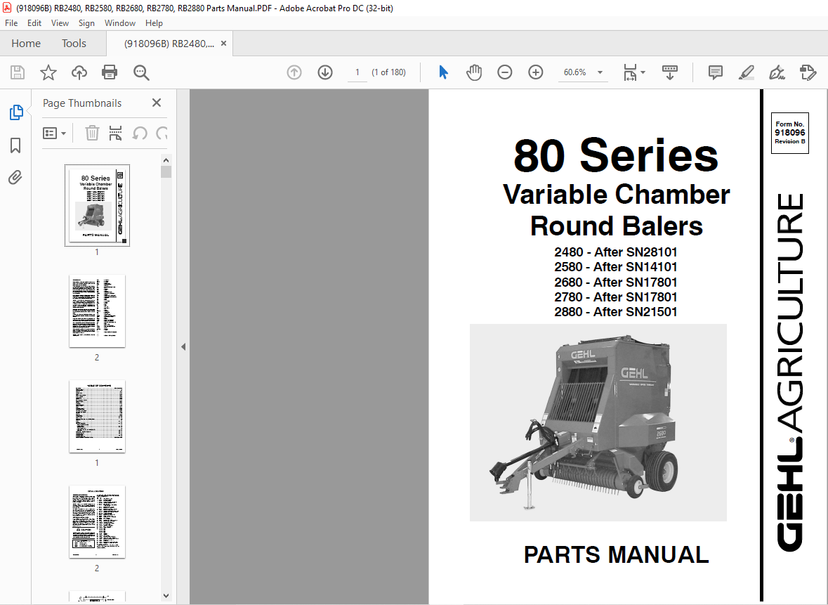Viewport: 828px width, 605px height.
Task: Select the Table of Contents page thumbnail
Action: 97,417
